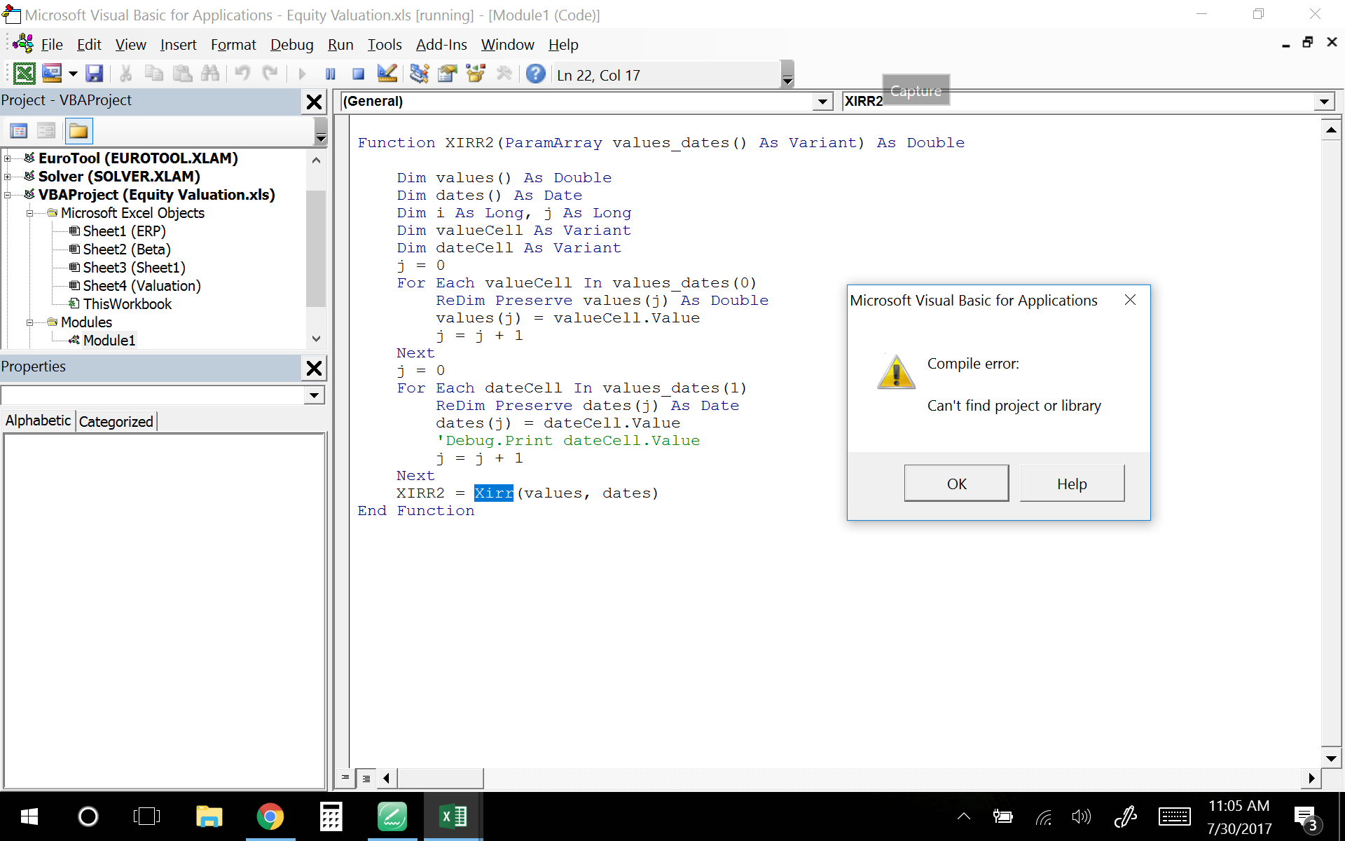Image resolution: width=1345 pixels, height=841 pixels.
Task: Open the Object Browser icon
Action: click(476, 74)
